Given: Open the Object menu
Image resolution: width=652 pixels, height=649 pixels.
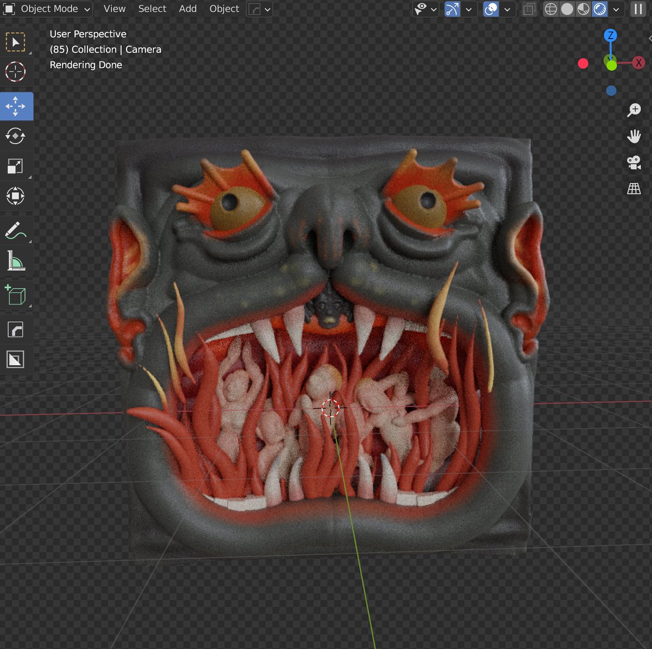Looking at the screenshot, I should (x=224, y=9).
